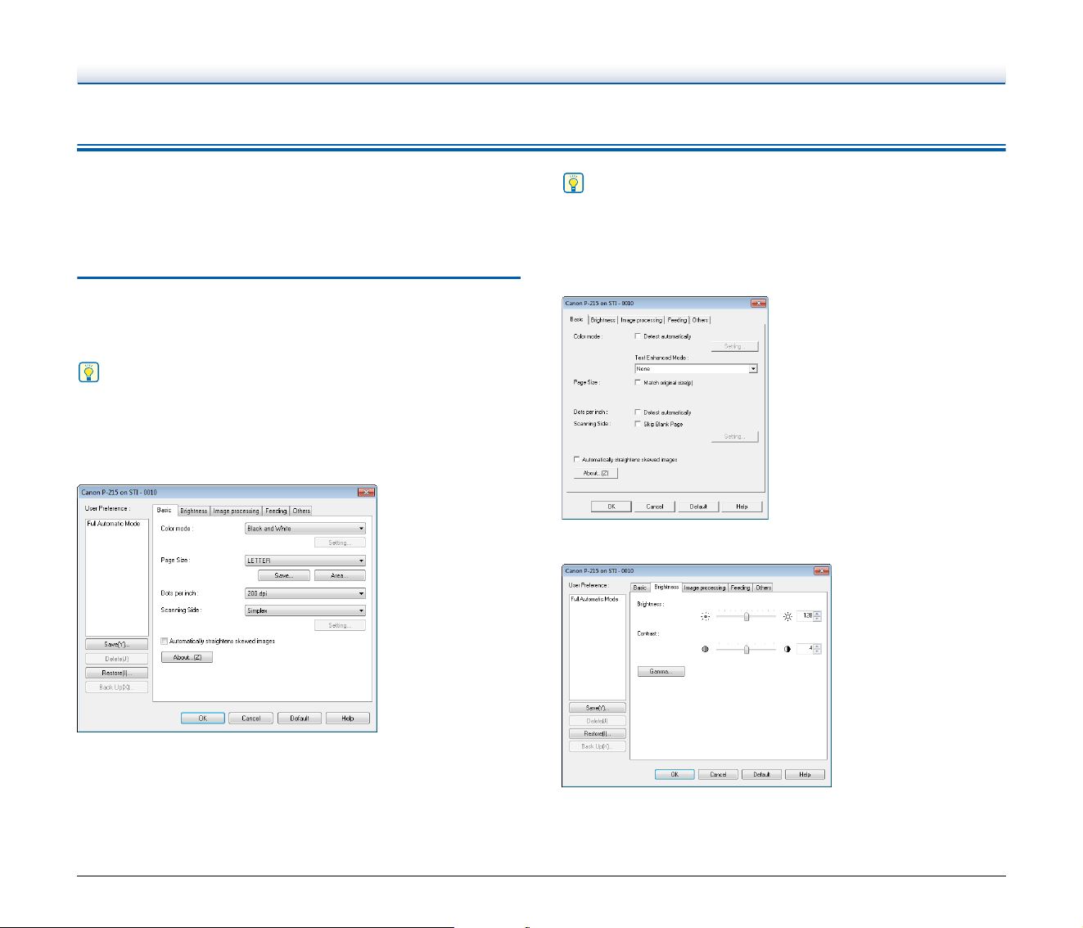Image resolution: width=1083 pixels, height=928 pixels.
Task: Close the dialog showing the Gamma button
Action: coord(821,570)
